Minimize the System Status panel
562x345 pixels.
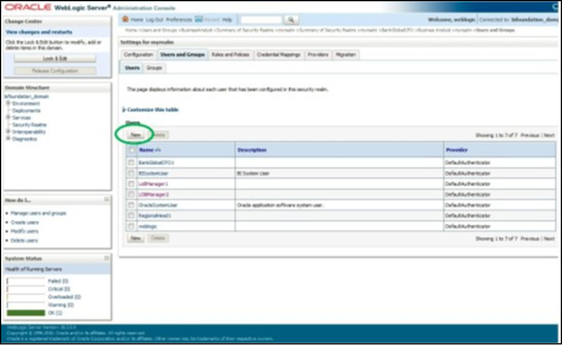(x=107, y=258)
